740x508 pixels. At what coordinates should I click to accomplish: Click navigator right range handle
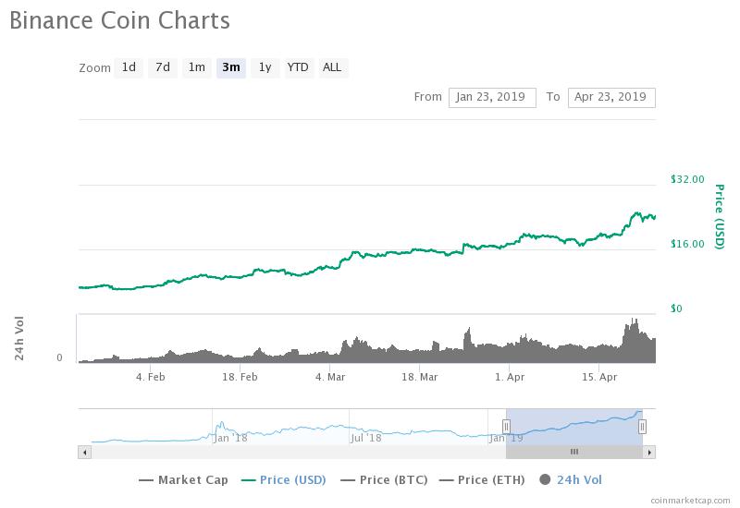coord(642,426)
